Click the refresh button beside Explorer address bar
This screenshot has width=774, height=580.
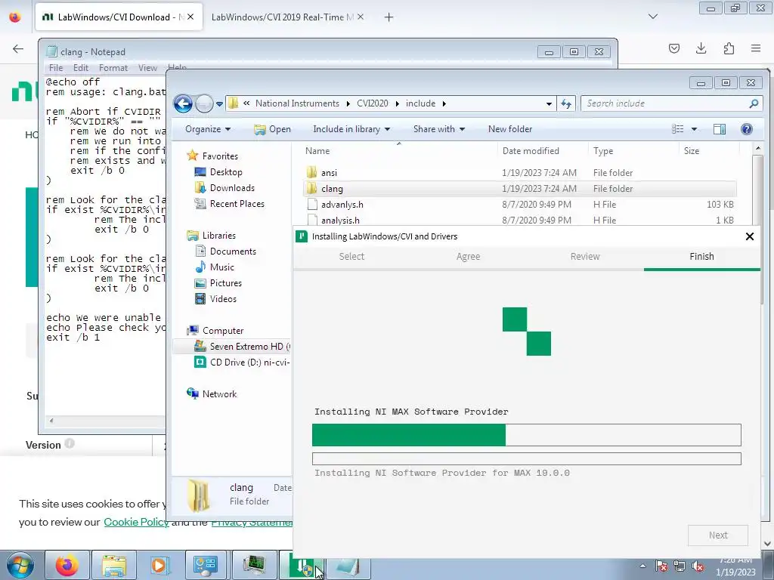coord(566,103)
